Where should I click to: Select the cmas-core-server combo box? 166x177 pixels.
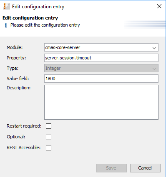coord(101,47)
